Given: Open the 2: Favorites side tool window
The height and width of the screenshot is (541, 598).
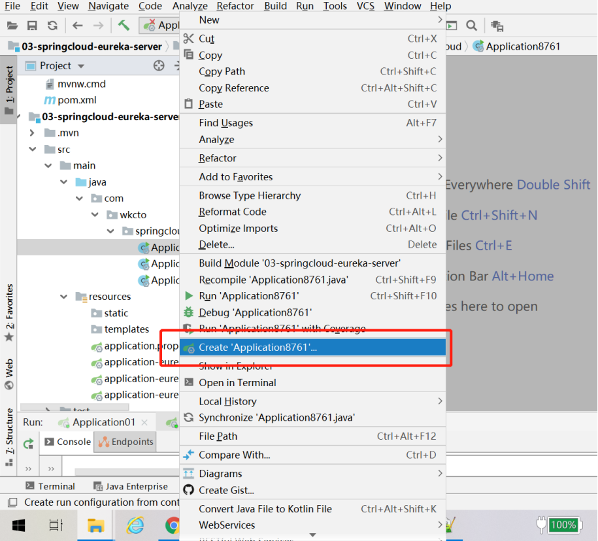Looking at the screenshot, I should (8, 312).
